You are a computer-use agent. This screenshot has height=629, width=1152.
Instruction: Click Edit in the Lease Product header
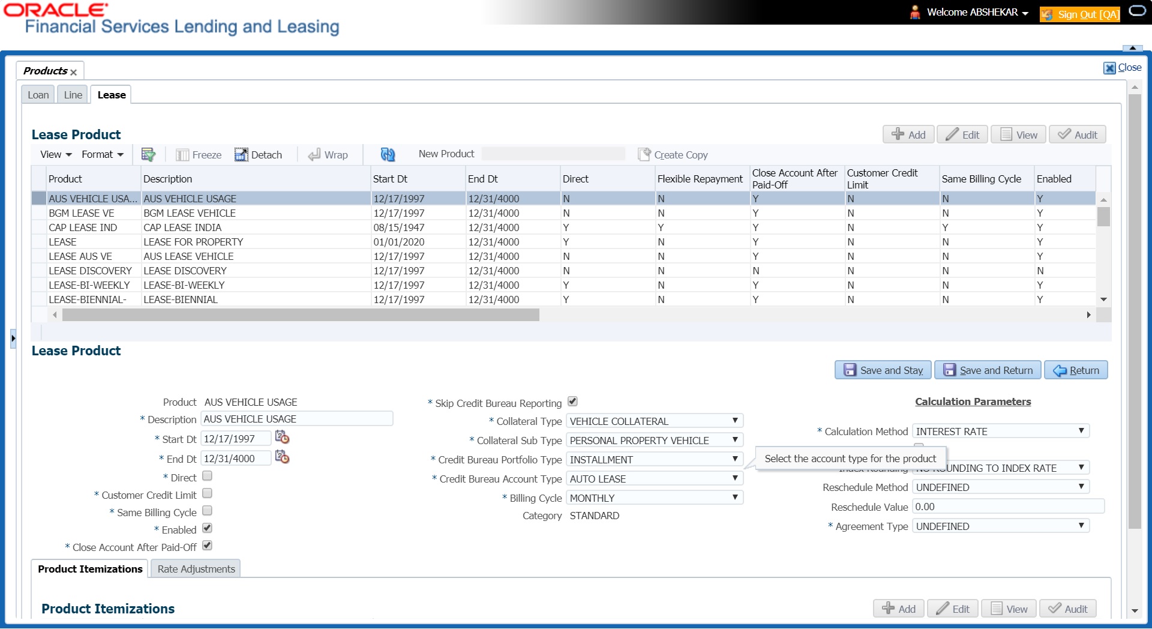coord(962,134)
